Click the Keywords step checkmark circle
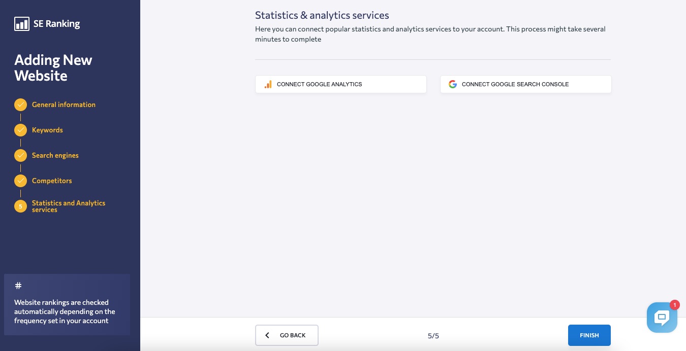Image resolution: width=686 pixels, height=351 pixels. pyautogui.click(x=20, y=130)
